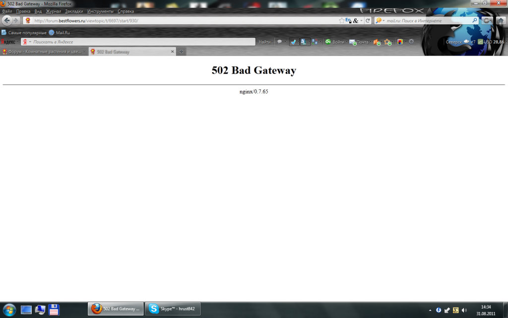Reload the page with the refresh icon
Screen dimensions: 508x318
[368, 21]
